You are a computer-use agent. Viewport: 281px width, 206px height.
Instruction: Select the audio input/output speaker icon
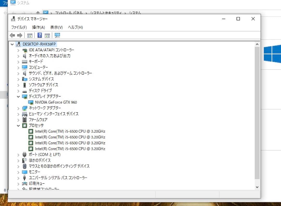click(x=24, y=56)
